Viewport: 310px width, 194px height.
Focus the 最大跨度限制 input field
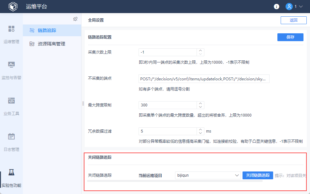click(x=168, y=105)
